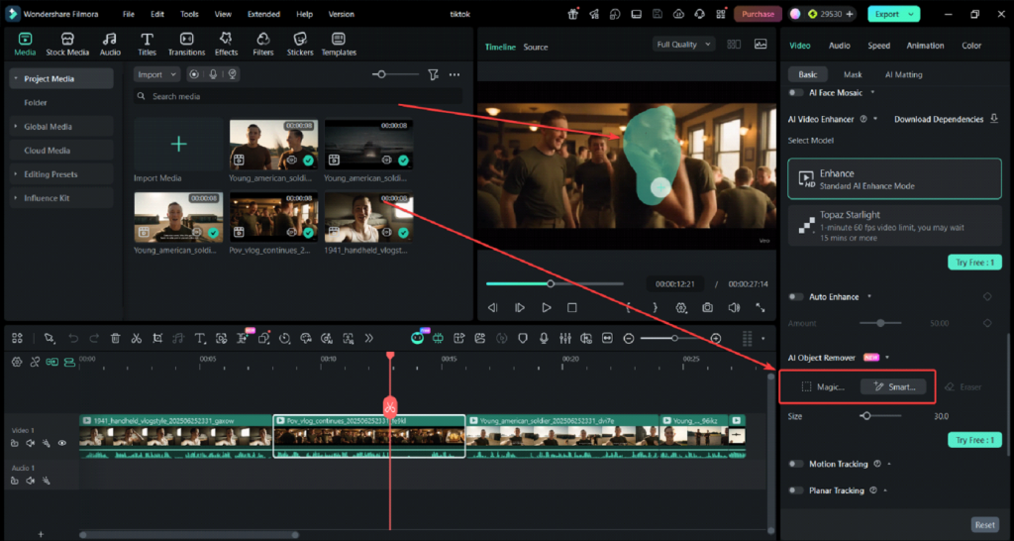Split clip with scissors toolbar icon
This screenshot has height=541, width=1014.
[136, 338]
